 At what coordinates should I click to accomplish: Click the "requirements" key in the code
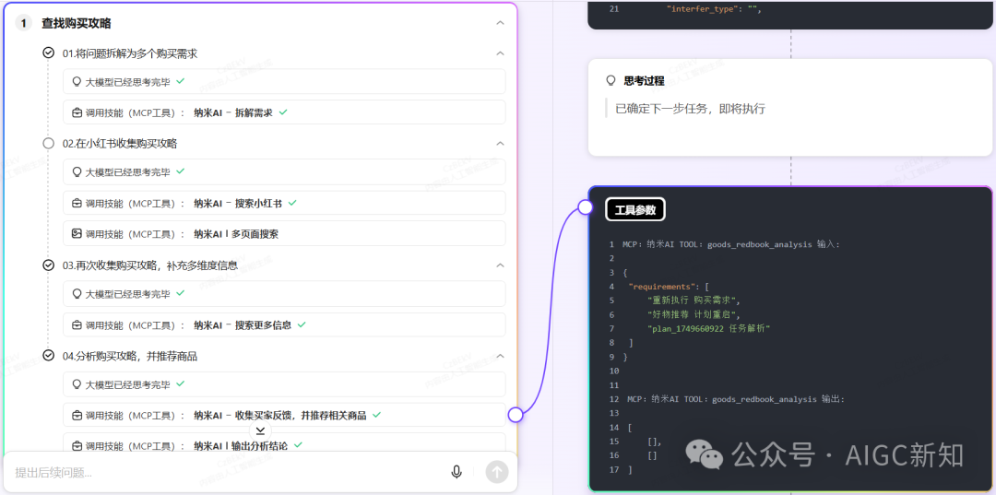click(x=664, y=286)
